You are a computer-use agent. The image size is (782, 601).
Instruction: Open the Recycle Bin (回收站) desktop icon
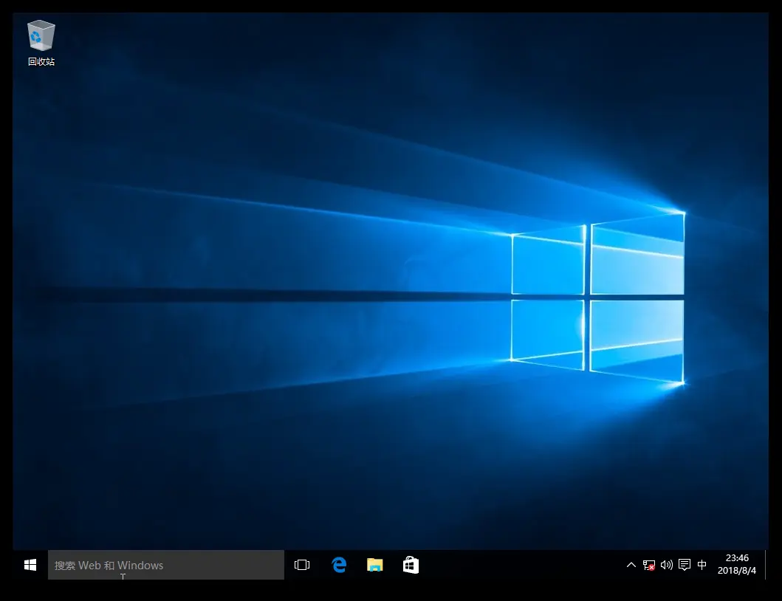pyautogui.click(x=41, y=43)
